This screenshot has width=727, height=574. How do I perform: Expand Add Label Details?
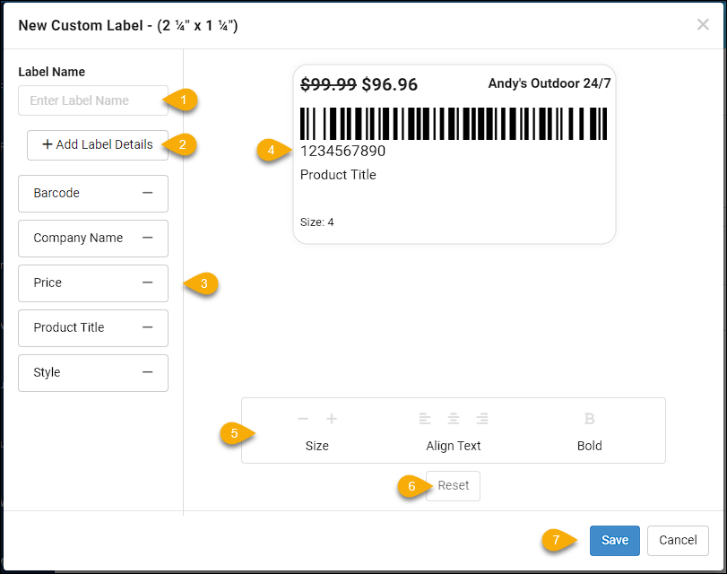point(97,144)
